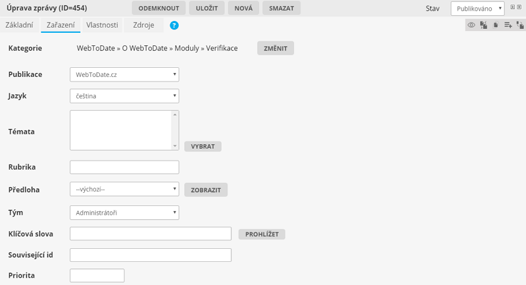The height and width of the screenshot is (285, 526).
Task: Expand the Publikace dropdown WebToDate.cz
Action: (124, 74)
